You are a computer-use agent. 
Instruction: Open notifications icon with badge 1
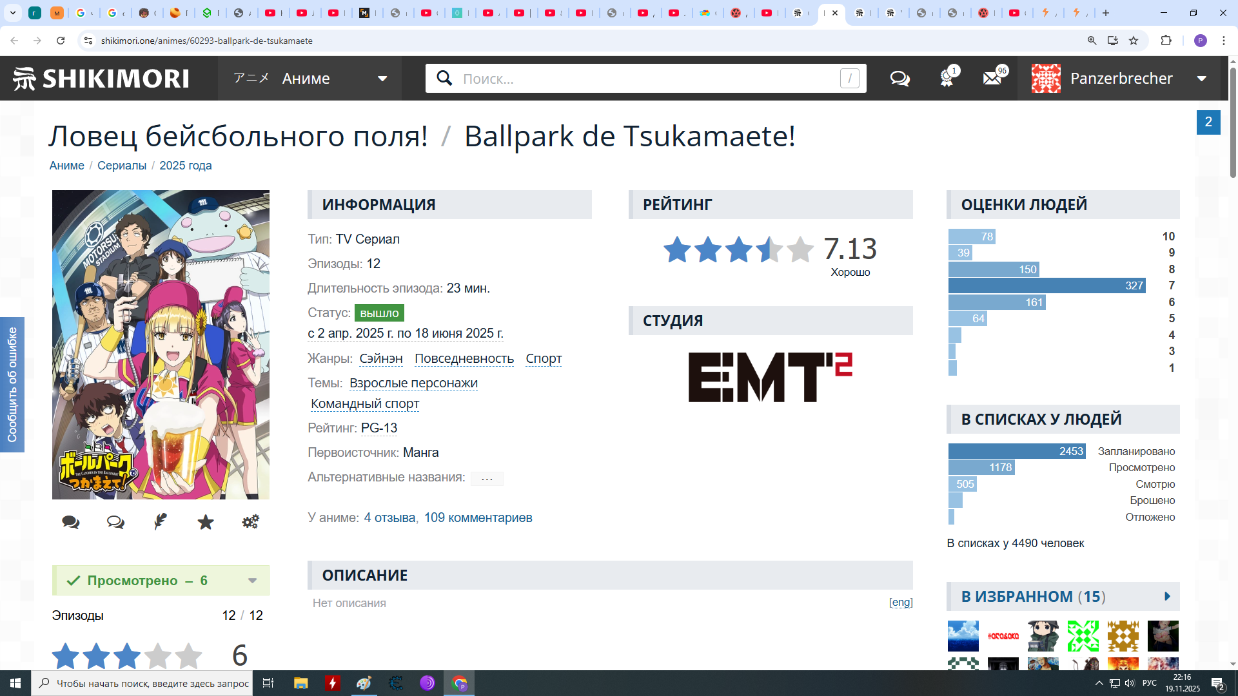tap(947, 79)
